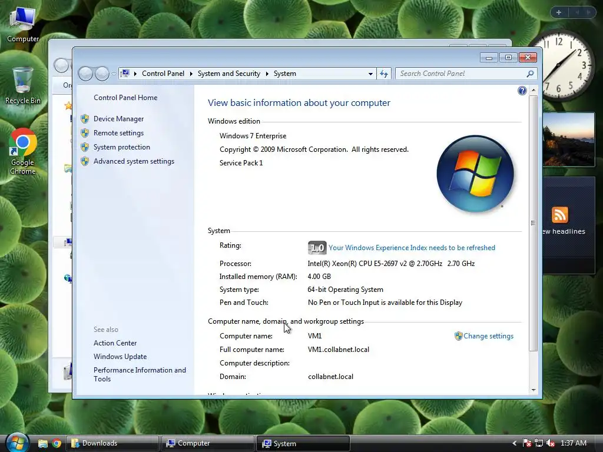This screenshot has width=603, height=452.
Task: Open the Windows Experience Index refresh link
Action: (412, 248)
